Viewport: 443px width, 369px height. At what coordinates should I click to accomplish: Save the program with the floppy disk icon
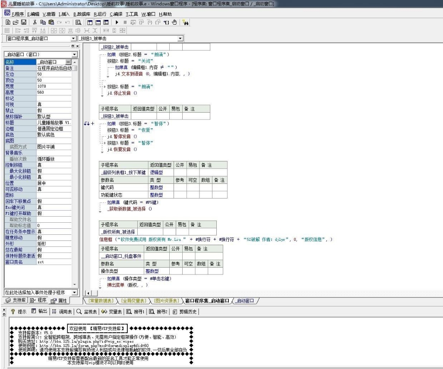point(23,21)
